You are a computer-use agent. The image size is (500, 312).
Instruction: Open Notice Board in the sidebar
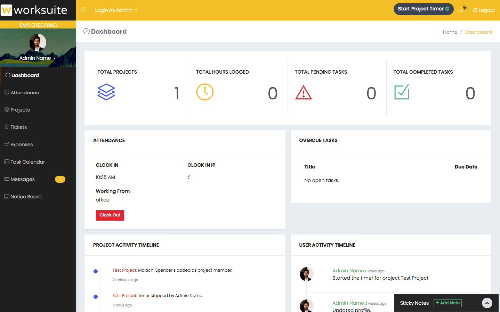[x=26, y=197]
